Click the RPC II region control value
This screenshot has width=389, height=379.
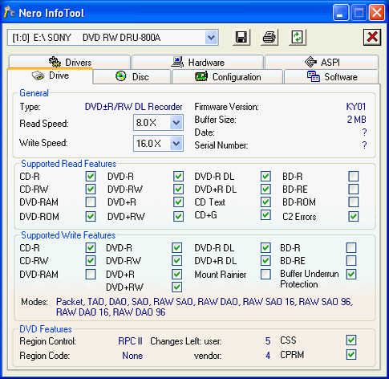(x=131, y=341)
